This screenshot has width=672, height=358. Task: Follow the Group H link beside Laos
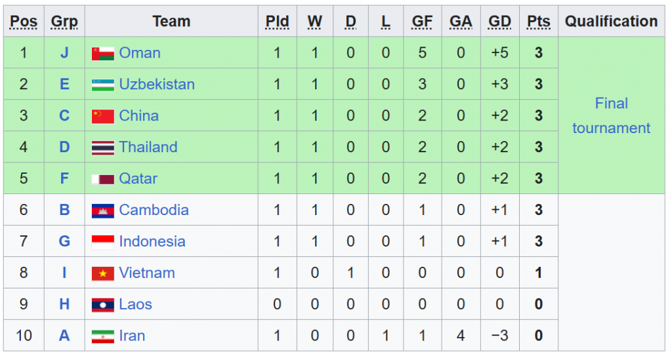(64, 304)
